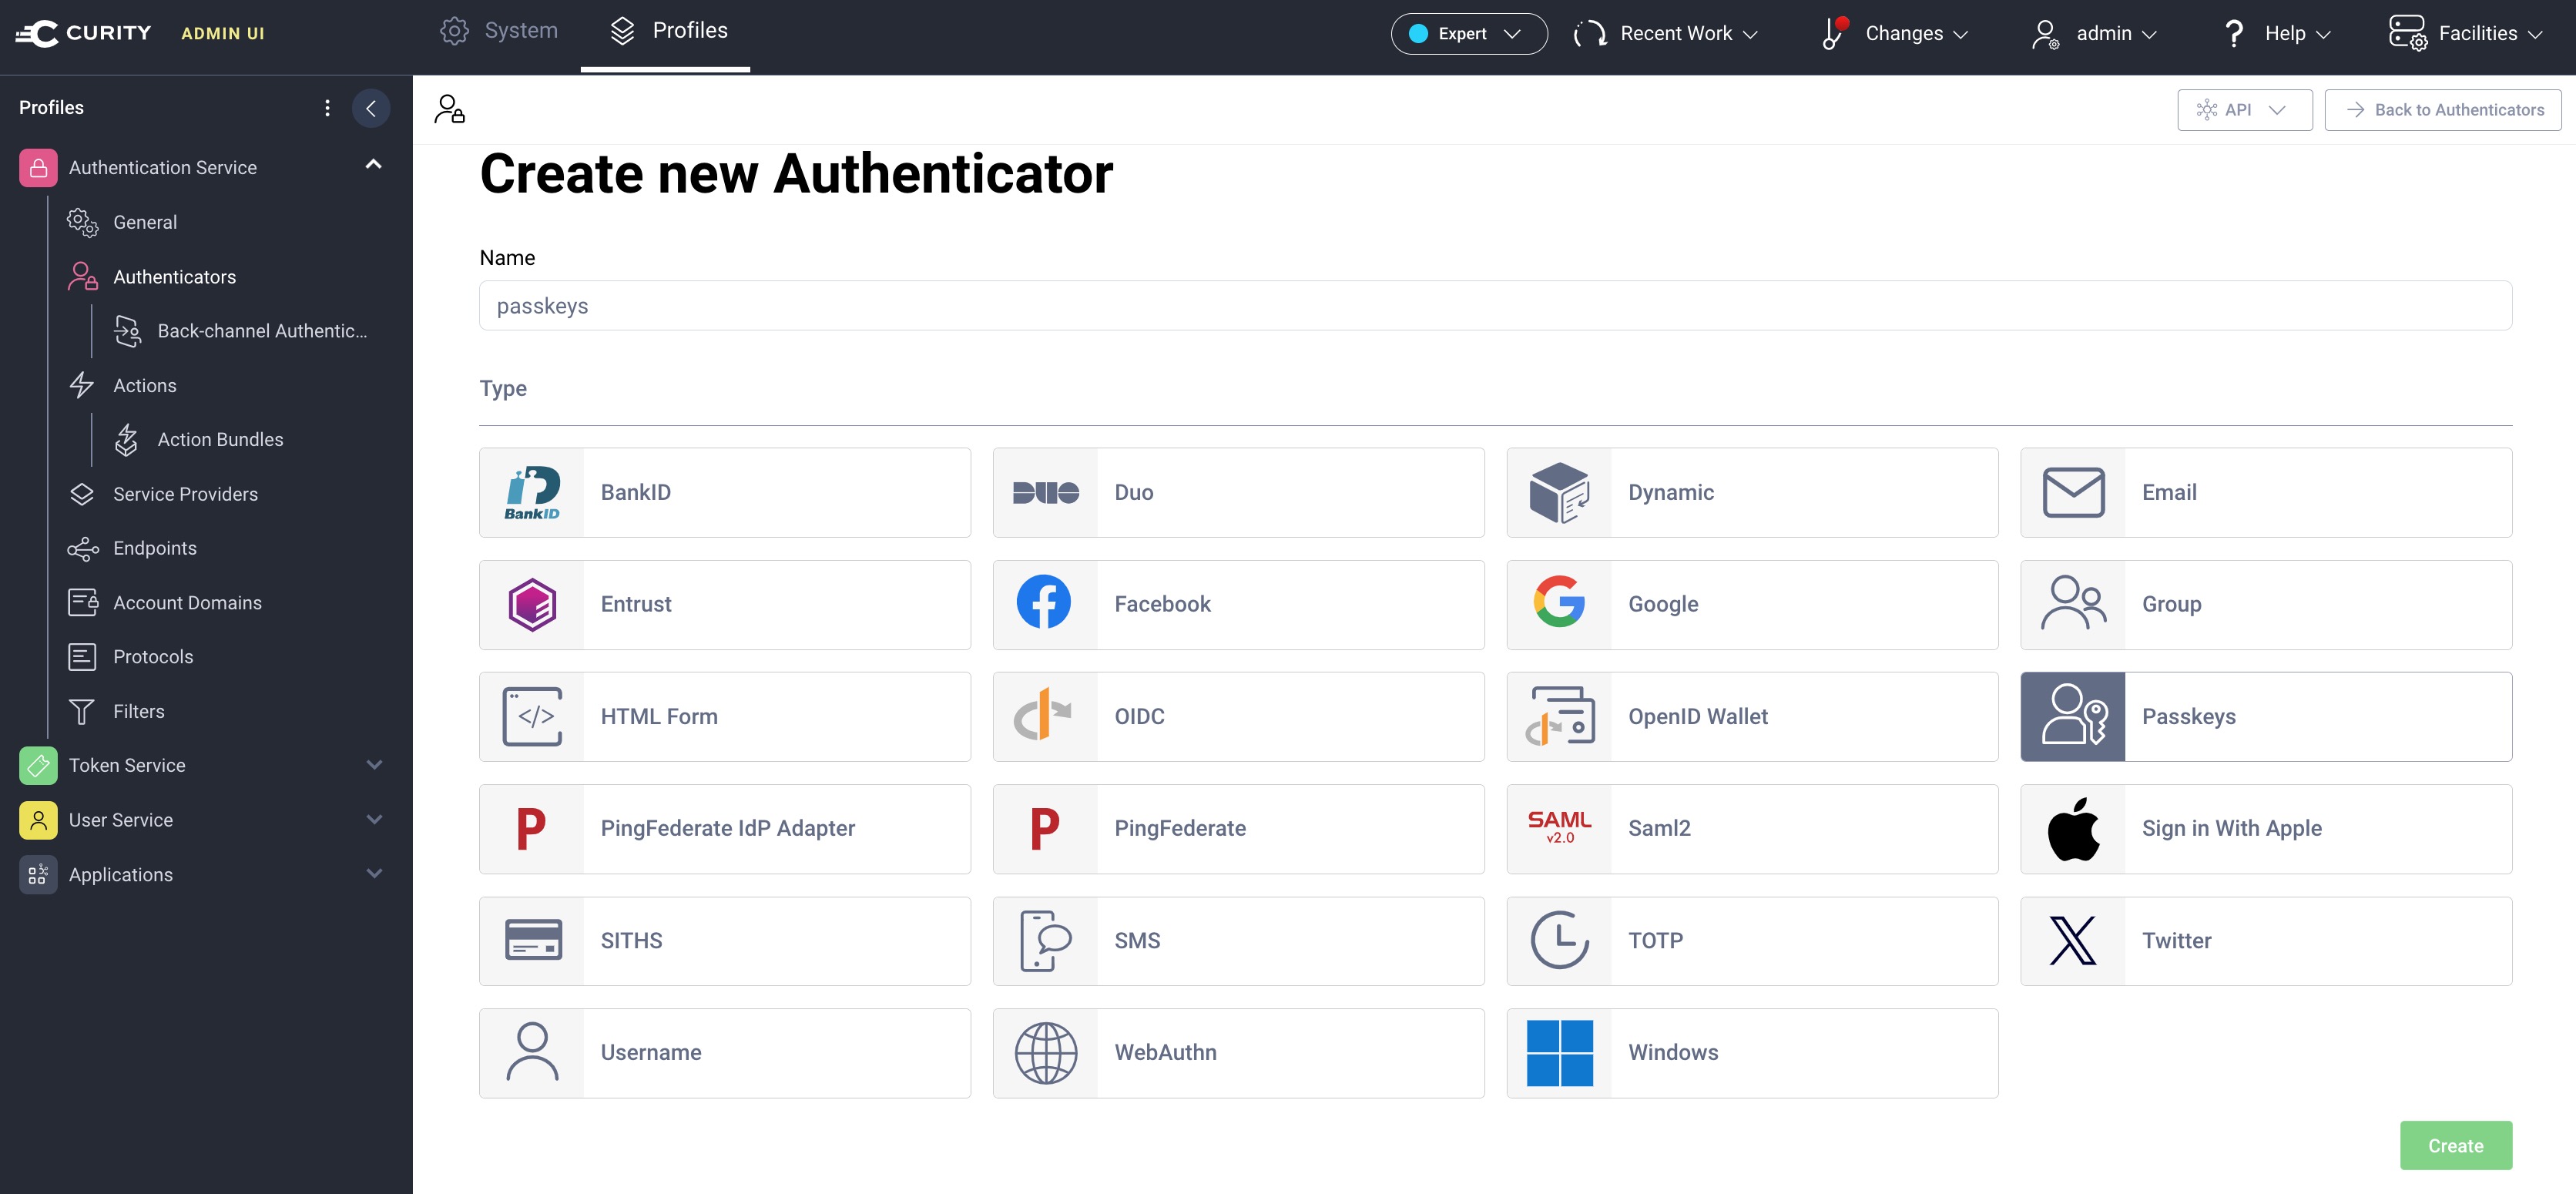Screen dimensions: 2576x1194
Task: Click the Actions lightning bolt icon
Action: tap(83, 385)
